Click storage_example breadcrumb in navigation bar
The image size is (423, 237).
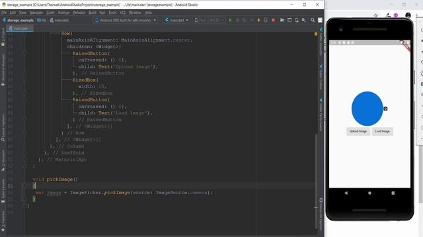19,20
